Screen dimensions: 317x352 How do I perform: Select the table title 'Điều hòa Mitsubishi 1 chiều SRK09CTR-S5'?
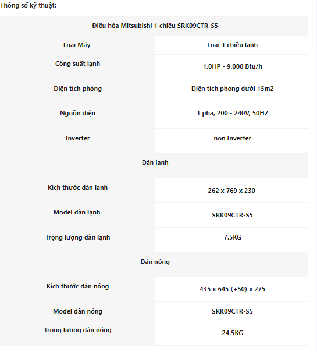tap(155, 26)
